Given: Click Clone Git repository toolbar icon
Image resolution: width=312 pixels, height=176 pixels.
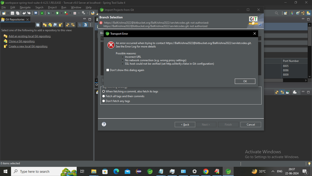Looking at the screenshot, I should (x=50, y=25).
